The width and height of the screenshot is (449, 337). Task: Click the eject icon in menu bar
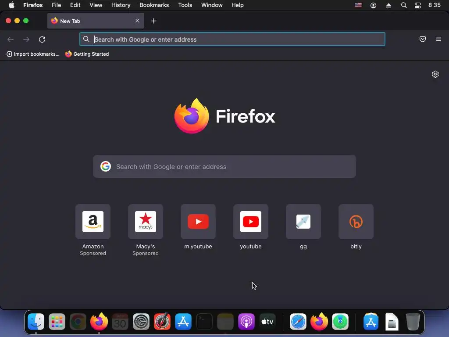tap(388, 5)
